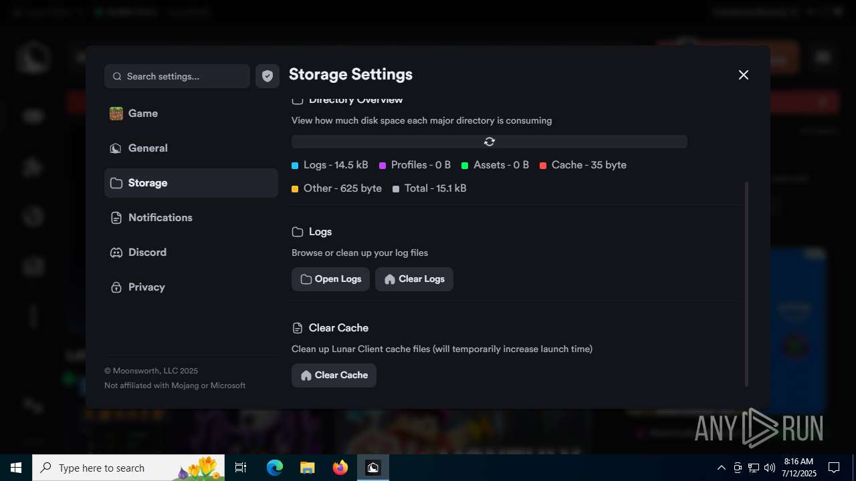
Task: Click the green Assets color swatch
Action: pyautogui.click(x=465, y=166)
